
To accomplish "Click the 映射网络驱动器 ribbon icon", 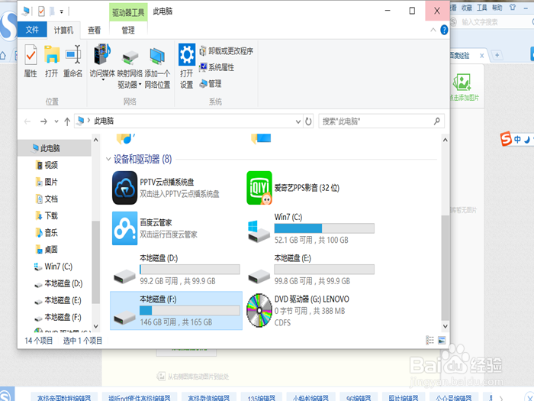I will pyautogui.click(x=130, y=57).
